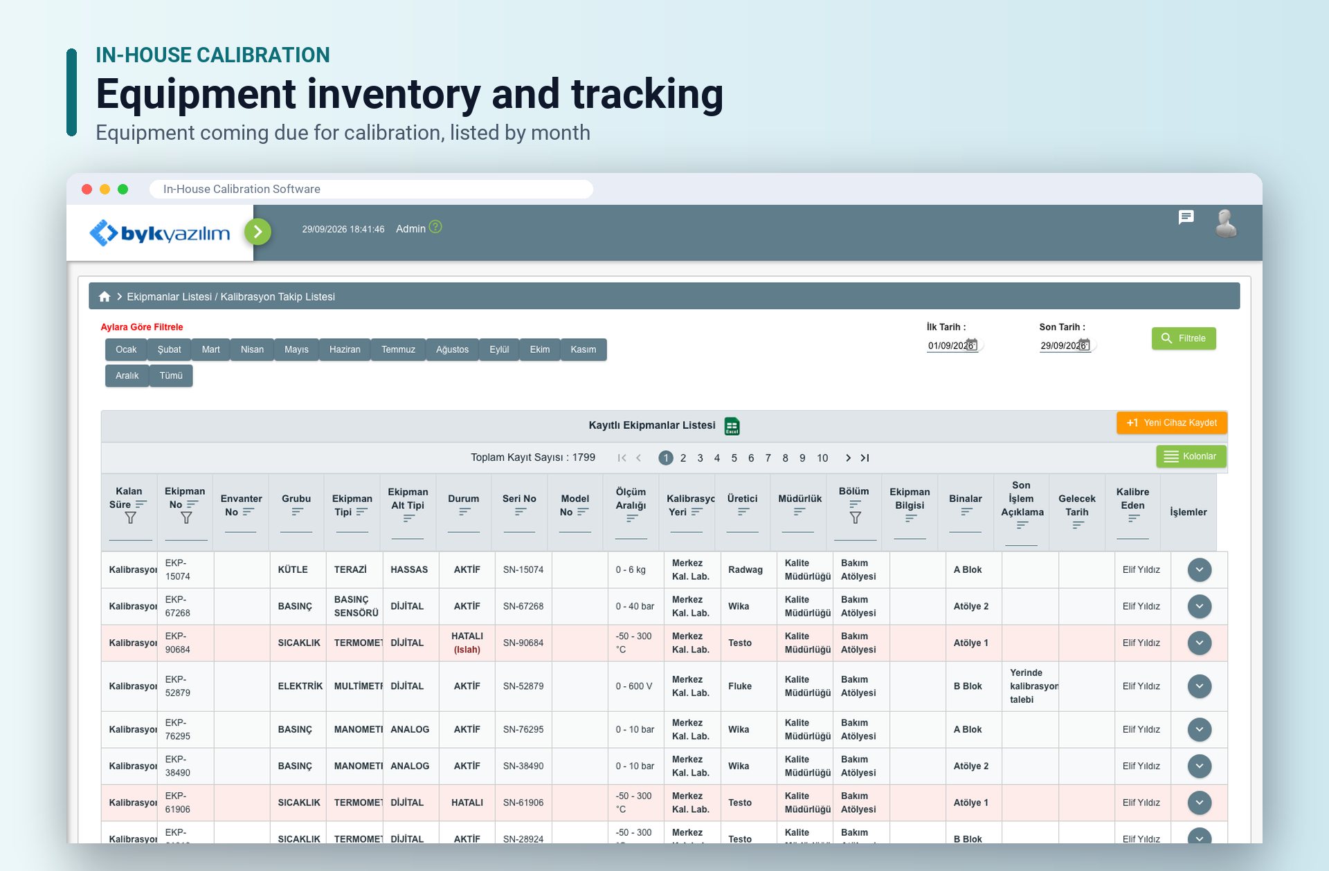This screenshot has width=1329, height=871.
Task: Open the Kolonlar column chooser
Action: [x=1191, y=457]
